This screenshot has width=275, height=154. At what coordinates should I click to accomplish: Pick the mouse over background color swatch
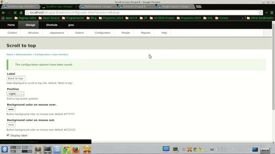11,110
